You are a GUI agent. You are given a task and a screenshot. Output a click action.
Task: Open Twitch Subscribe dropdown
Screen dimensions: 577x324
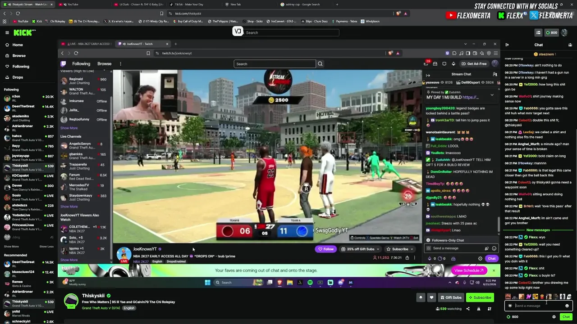pyautogui.click(x=400, y=249)
